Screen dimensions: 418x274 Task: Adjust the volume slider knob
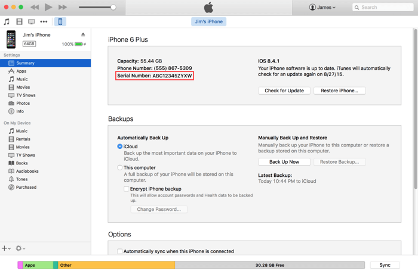pos(113,7)
